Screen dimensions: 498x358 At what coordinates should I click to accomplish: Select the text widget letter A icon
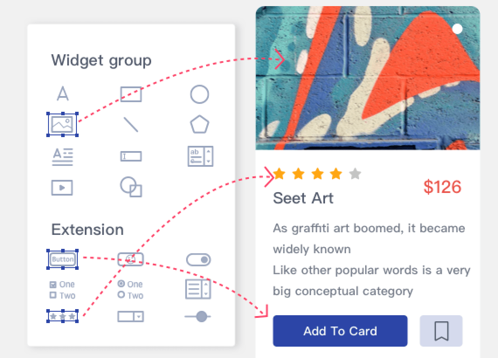[x=63, y=94]
